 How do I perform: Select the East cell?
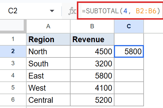48,76
